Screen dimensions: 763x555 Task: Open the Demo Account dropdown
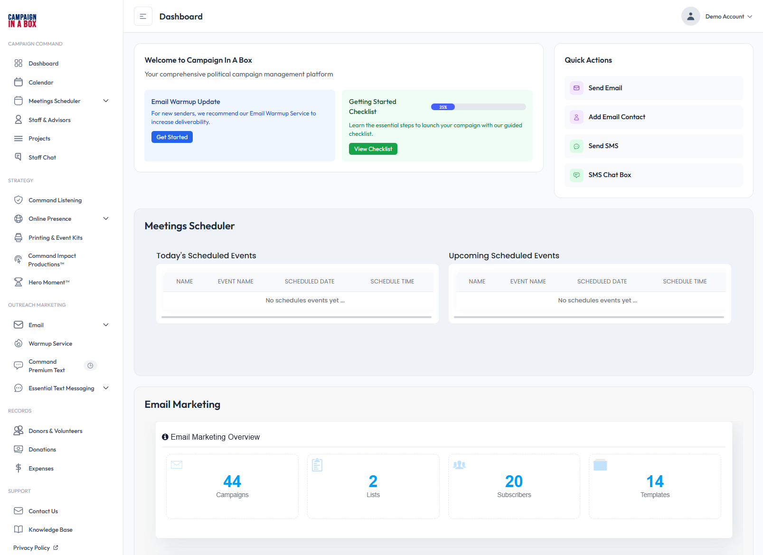728,17
